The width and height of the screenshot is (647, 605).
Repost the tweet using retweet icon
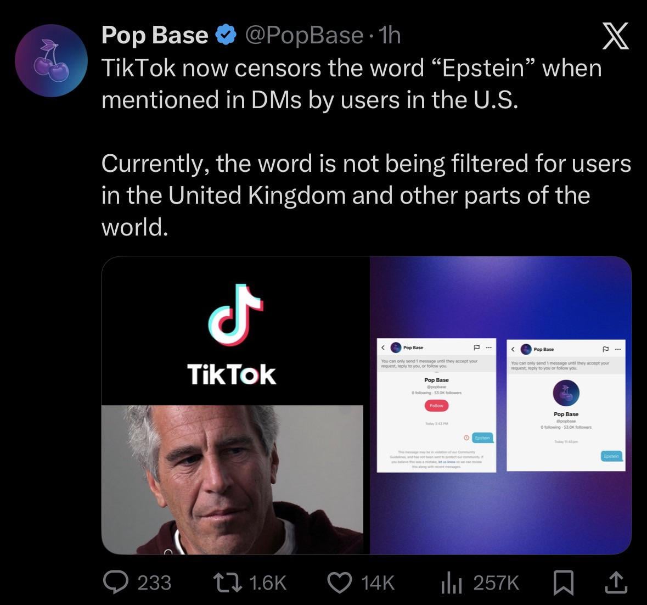[228, 582]
